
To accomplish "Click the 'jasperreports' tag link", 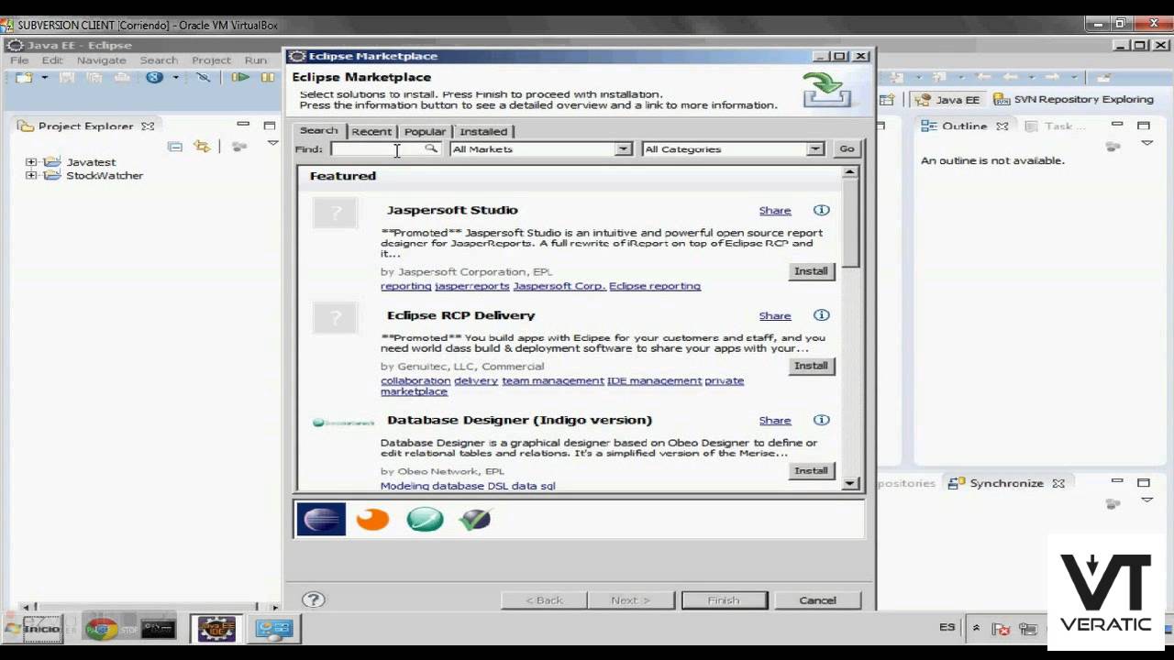I will 471,286.
